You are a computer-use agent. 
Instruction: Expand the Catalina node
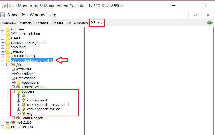pos(3,29)
